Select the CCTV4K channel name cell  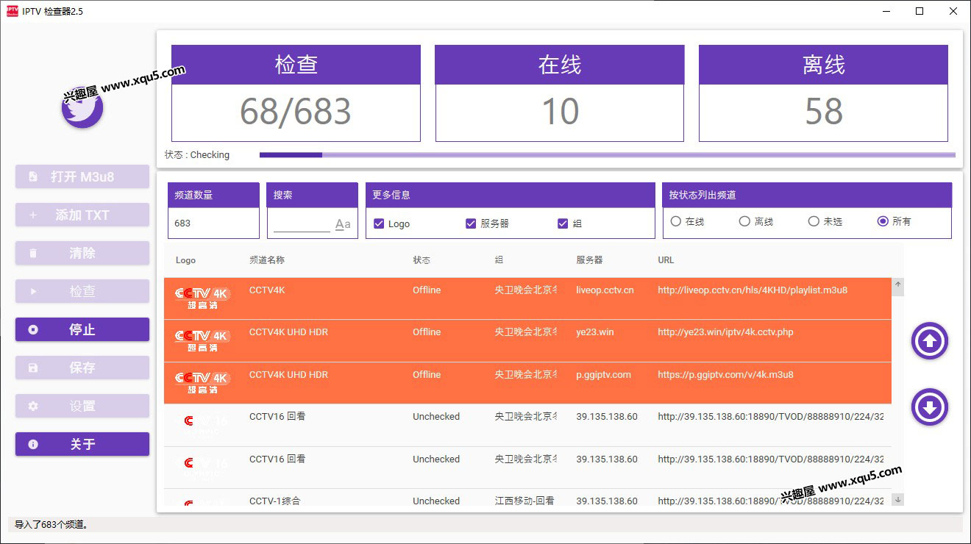click(x=267, y=290)
